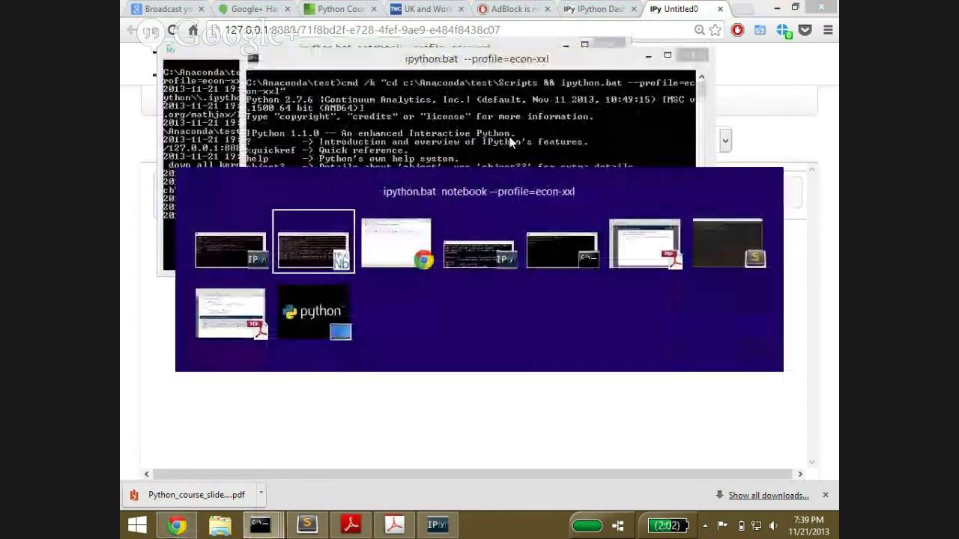Click the zoom magnifier icon in address bar

[x=699, y=30]
